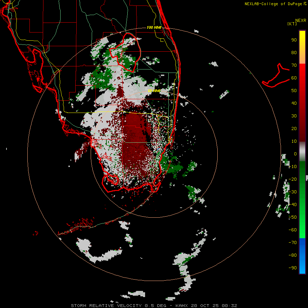Viewport: 308px width, 308px height.
Task: Click the KAMX station identifier
Action: [x=182, y=306]
